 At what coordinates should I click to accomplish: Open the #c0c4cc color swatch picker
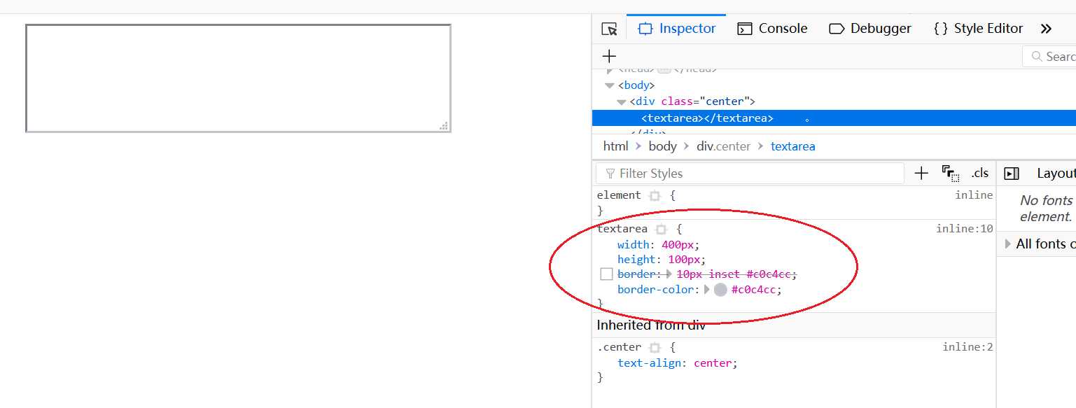tap(720, 290)
